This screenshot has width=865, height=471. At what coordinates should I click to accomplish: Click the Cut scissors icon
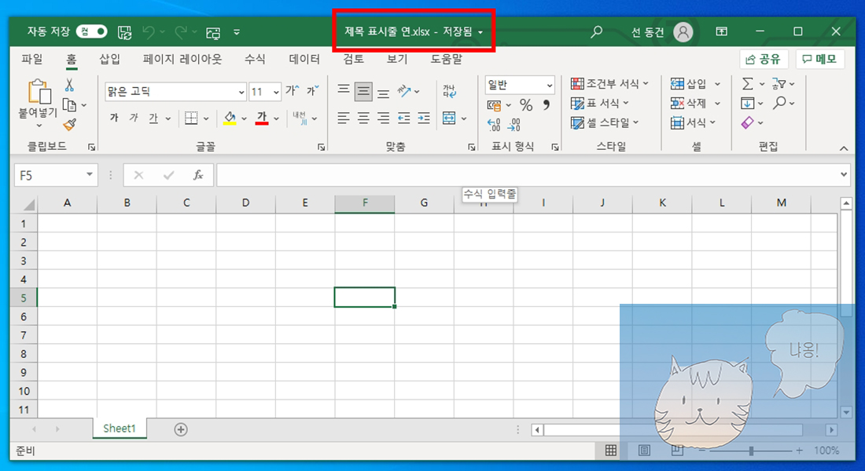pyautogui.click(x=69, y=85)
